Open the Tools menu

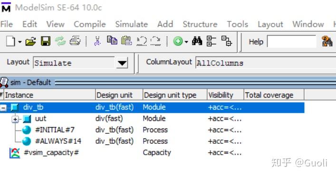(238, 24)
